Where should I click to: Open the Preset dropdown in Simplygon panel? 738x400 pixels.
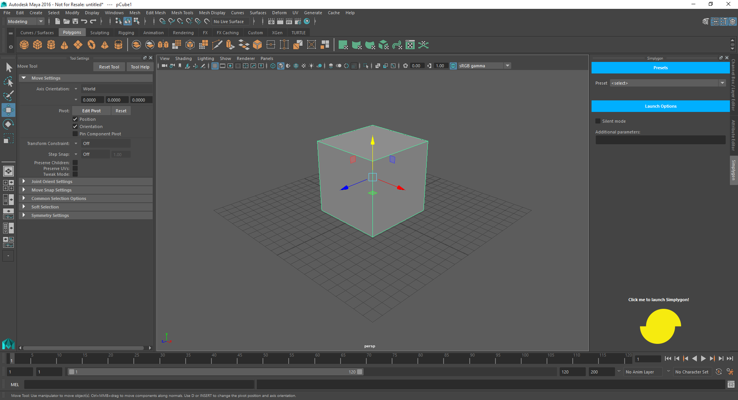[x=723, y=83]
